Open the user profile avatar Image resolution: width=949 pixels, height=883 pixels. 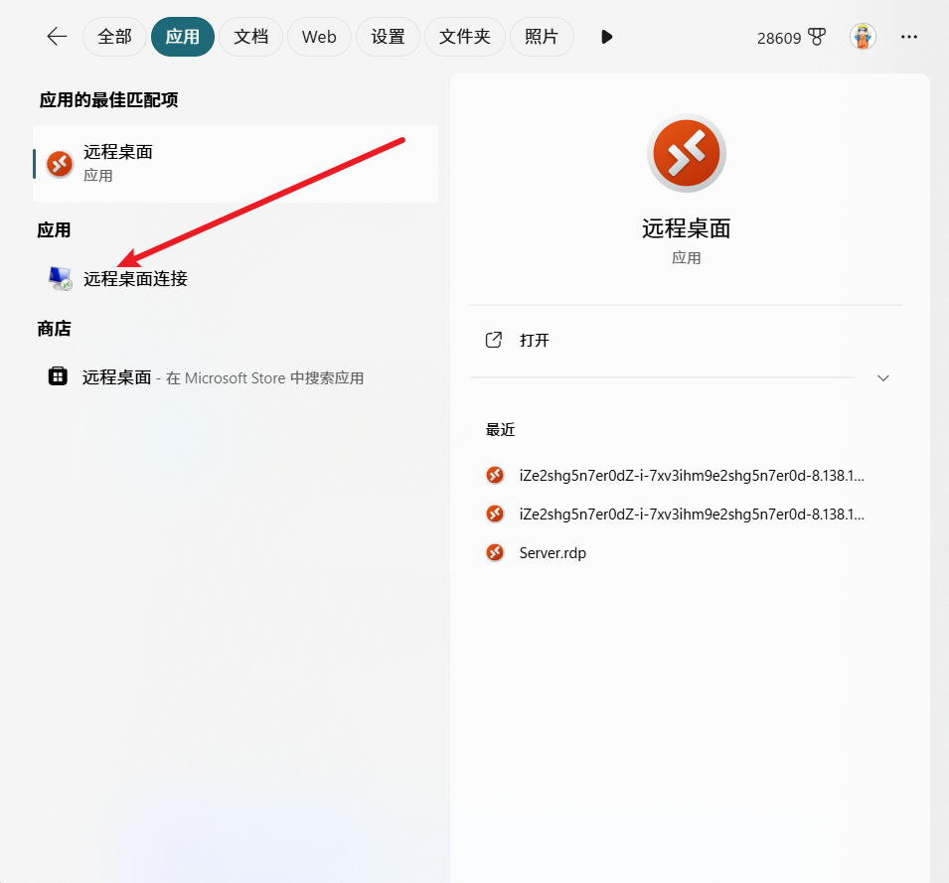pos(864,37)
